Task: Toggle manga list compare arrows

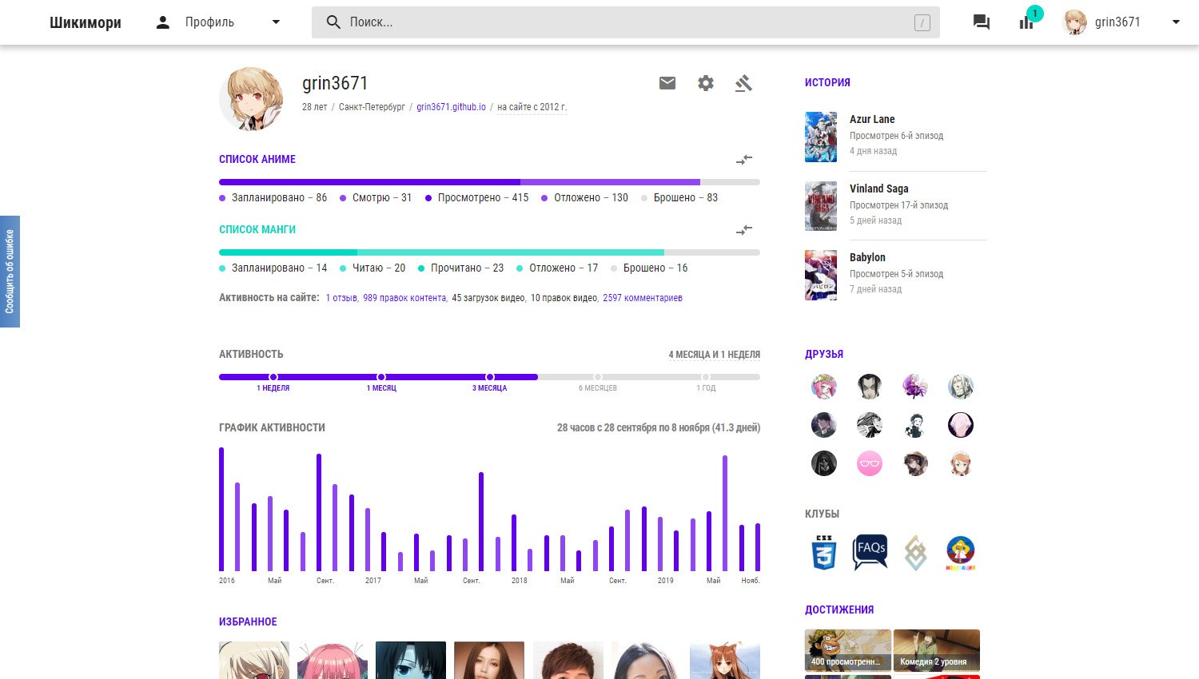Action: click(744, 230)
